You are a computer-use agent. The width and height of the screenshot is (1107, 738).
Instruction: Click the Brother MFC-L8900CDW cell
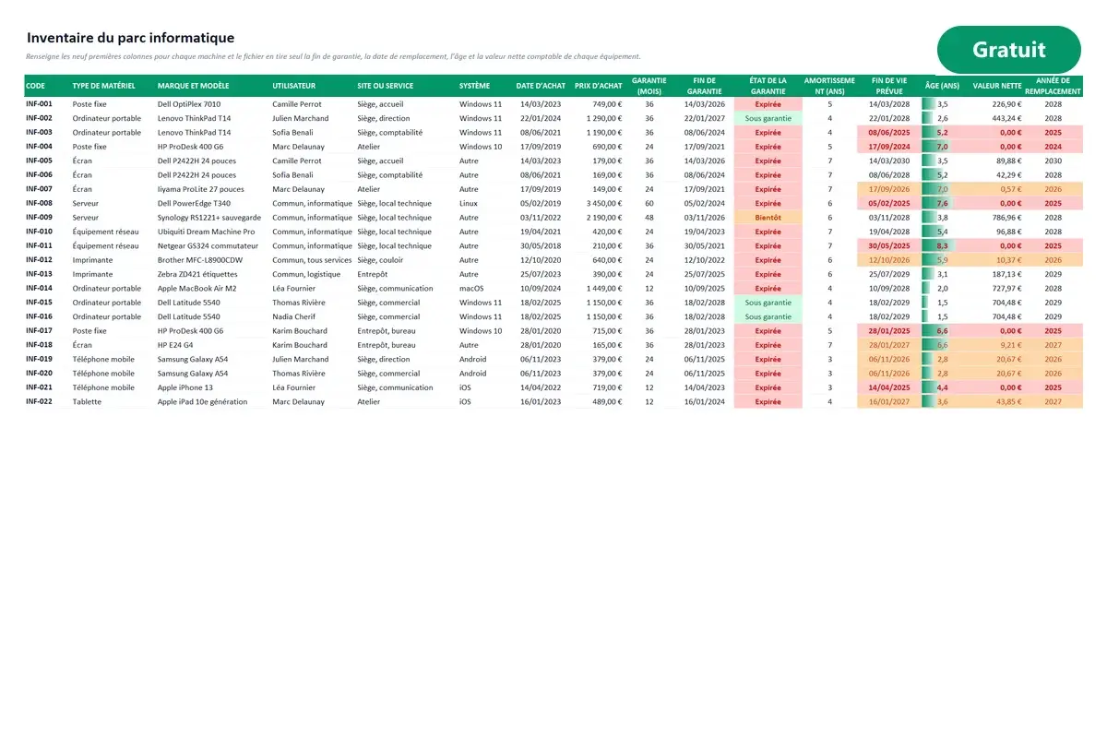coord(200,260)
